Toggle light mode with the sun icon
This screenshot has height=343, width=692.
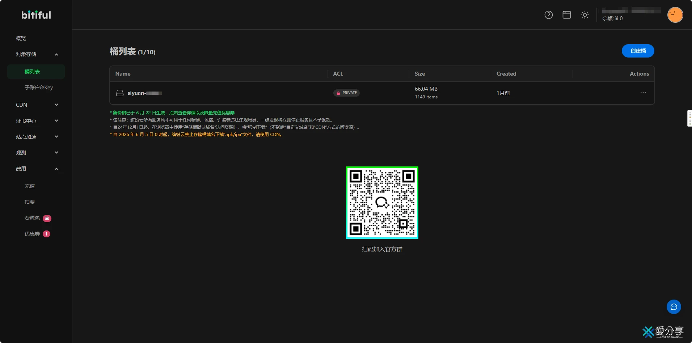point(585,15)
